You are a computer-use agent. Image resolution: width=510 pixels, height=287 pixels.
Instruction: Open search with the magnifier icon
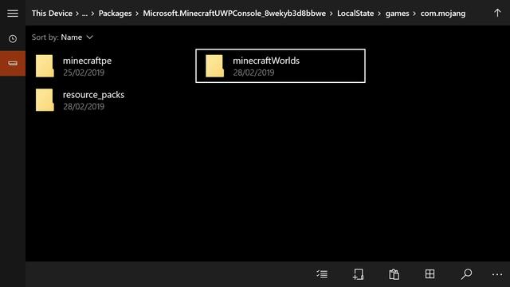point(466,274)
